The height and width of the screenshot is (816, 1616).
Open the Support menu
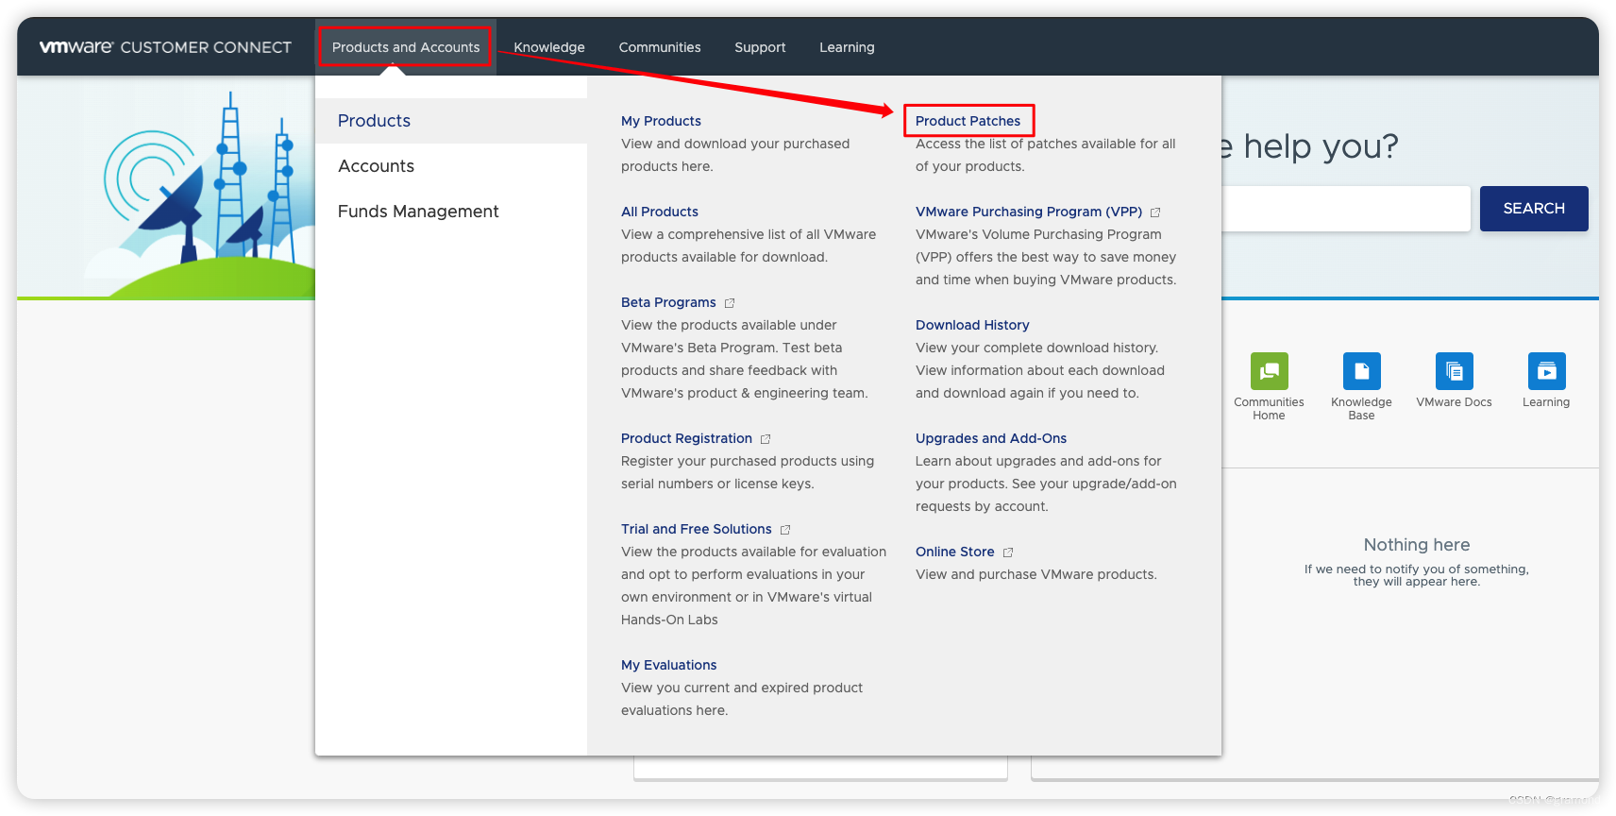pos(760,47)
